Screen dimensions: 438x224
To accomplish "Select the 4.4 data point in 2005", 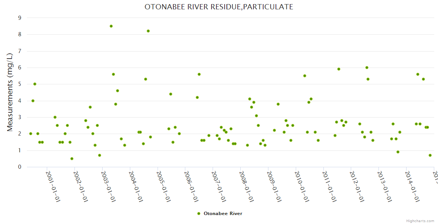I will coord(171,94).
